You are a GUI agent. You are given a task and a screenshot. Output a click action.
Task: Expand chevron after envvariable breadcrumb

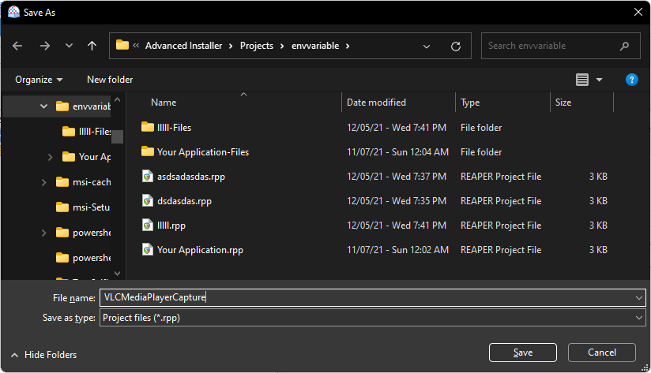[x=348, y=46]
